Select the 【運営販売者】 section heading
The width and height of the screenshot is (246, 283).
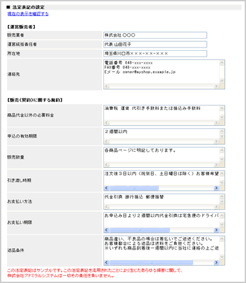point(21,27)
